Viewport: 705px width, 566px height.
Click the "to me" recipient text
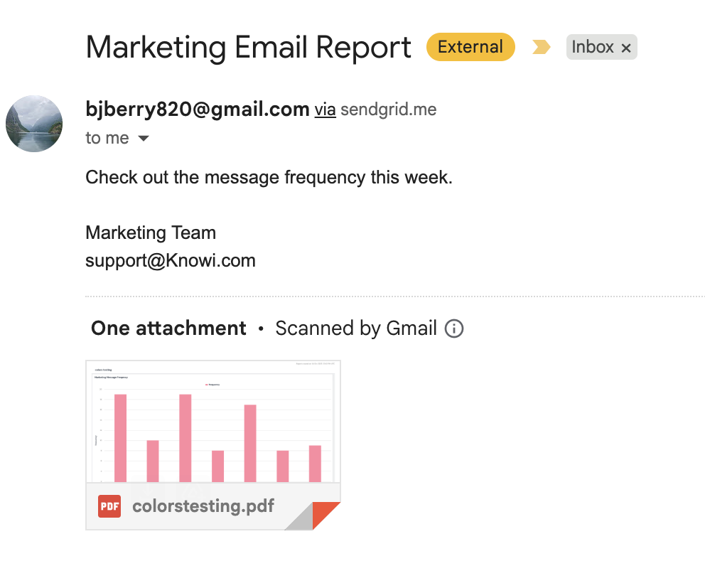point(107,138)
